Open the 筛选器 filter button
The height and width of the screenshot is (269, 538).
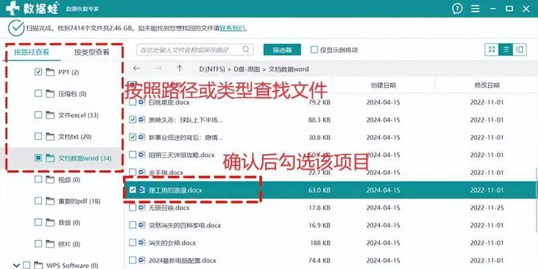pyautogui.click(x=282, y=50)
